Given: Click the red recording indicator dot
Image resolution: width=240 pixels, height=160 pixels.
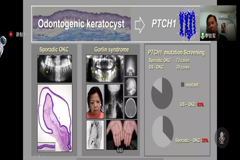Looking at the screenshot, I should pyautogui.click(x=11, y=34).
